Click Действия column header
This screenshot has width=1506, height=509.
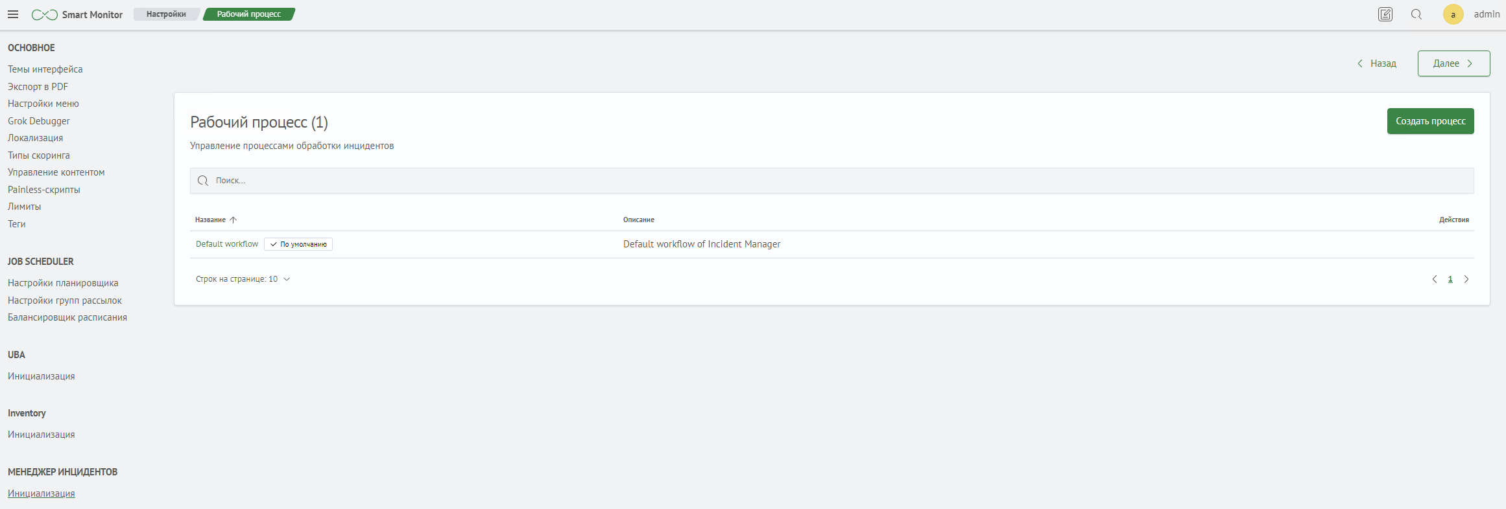click(x=1454, y=220)
